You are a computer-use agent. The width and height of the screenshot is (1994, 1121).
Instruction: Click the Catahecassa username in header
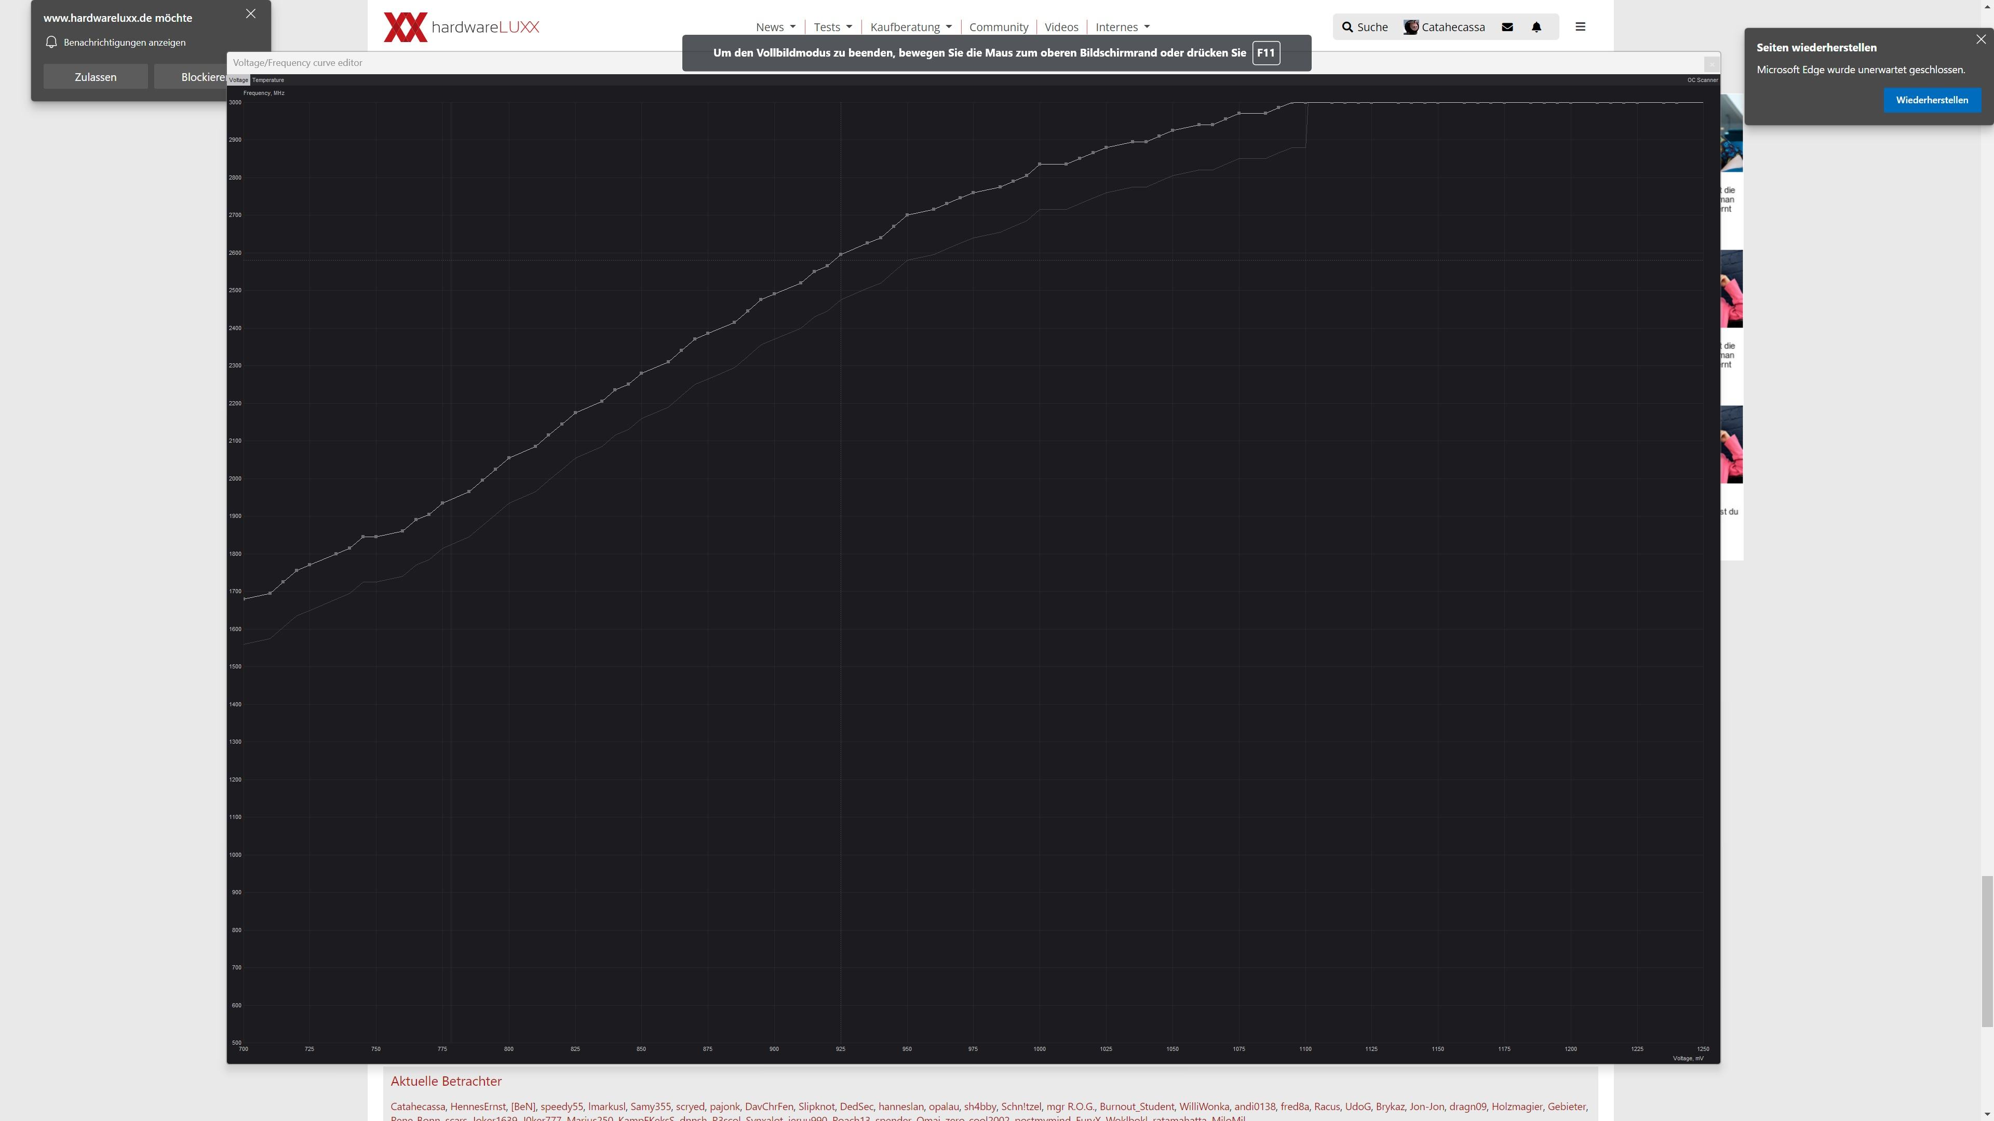[x=1453, y=27]
